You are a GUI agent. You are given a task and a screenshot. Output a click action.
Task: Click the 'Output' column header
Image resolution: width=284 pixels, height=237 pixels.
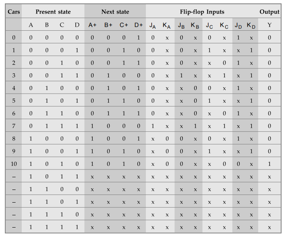pos(269,12)
